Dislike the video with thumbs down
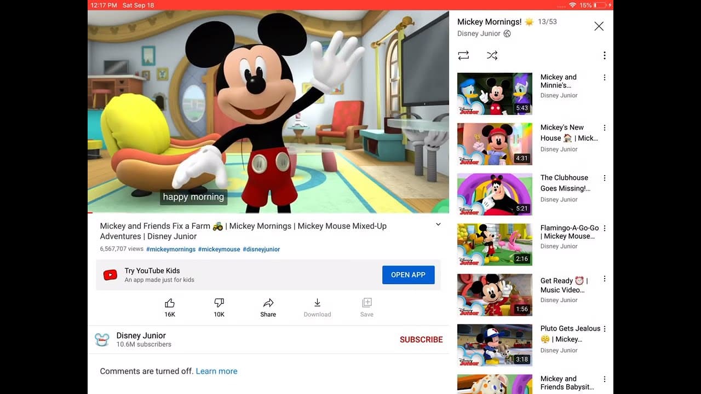701x394 pixels. click(219, 303)
